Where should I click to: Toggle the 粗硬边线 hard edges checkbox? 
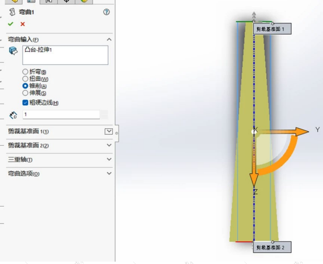tap(25, 102)
